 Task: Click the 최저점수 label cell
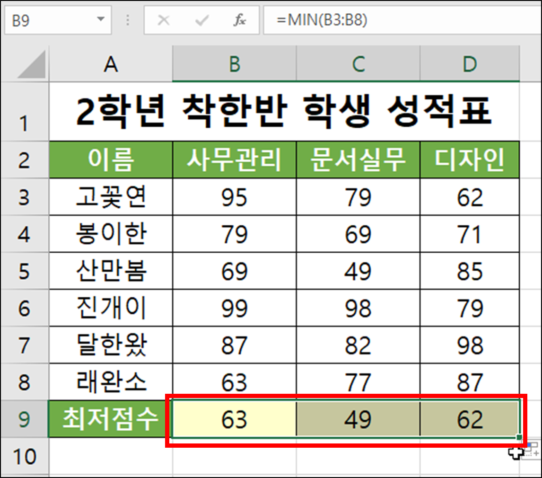pos(110,418)
